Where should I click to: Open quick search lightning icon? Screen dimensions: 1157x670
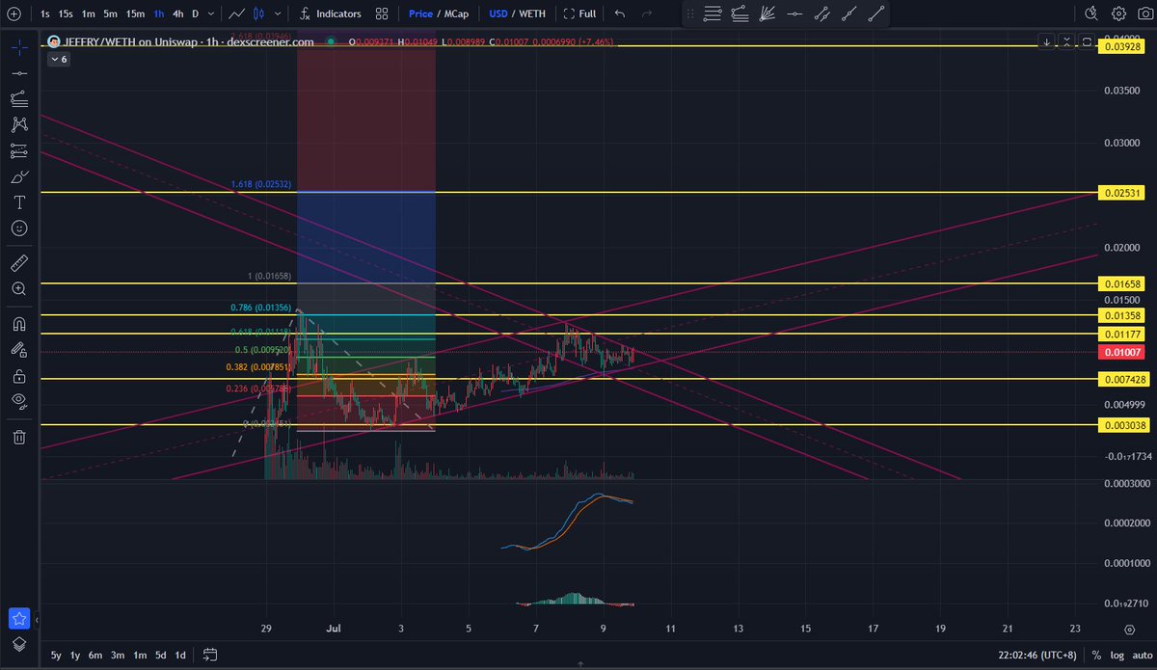tap(1091, 14)
